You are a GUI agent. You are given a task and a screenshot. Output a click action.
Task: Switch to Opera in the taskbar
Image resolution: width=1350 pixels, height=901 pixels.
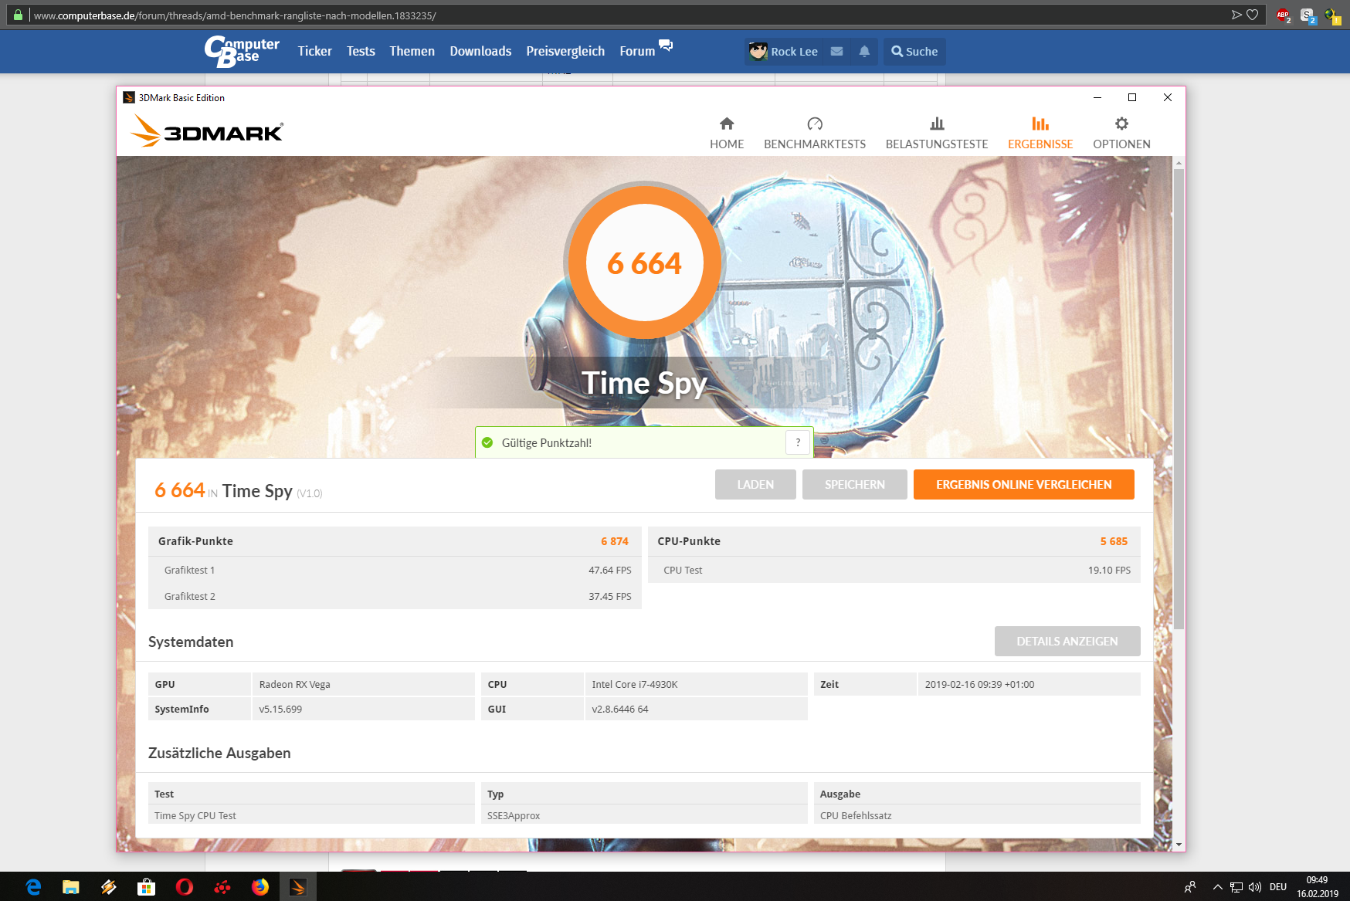click(184, 887)
